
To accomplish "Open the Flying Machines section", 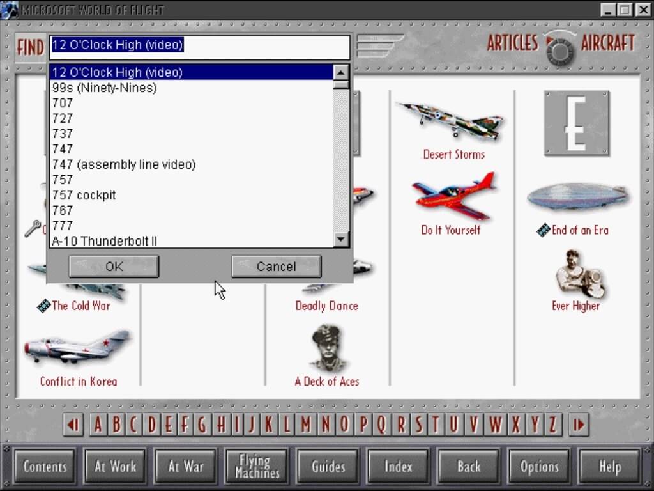I will [257, 466].
